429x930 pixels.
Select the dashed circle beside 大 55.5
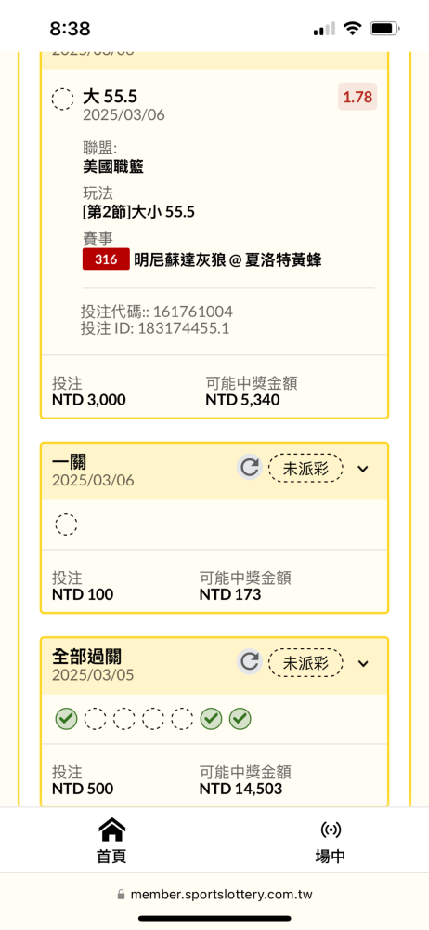tap(63, 100)
